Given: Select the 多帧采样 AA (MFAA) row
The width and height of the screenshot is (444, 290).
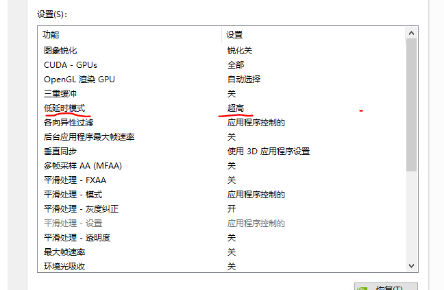Looking at the screenshot, I should pyautogui.click(x=83, y=166).
